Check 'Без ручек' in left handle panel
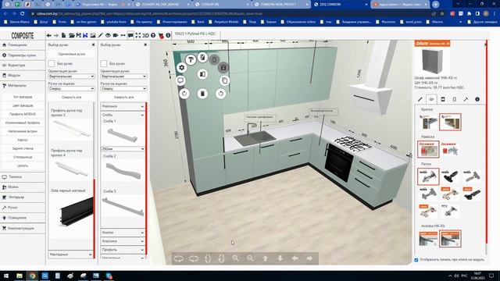This screenshot has width=500, height=281. (52, 64)
